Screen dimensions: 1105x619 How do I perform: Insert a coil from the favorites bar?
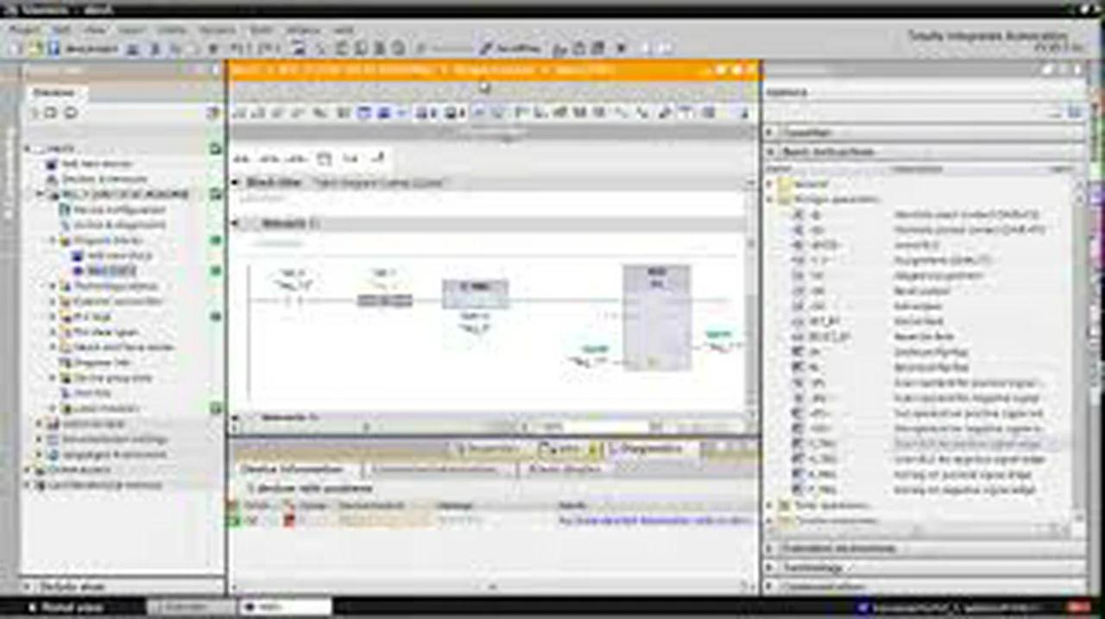click(296, 159)
